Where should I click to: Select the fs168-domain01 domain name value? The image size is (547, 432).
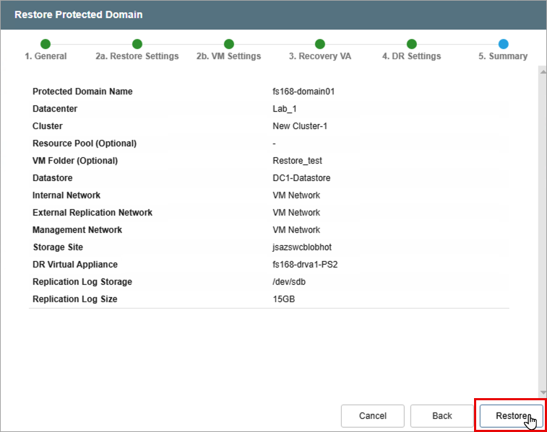tap(303, 92)
